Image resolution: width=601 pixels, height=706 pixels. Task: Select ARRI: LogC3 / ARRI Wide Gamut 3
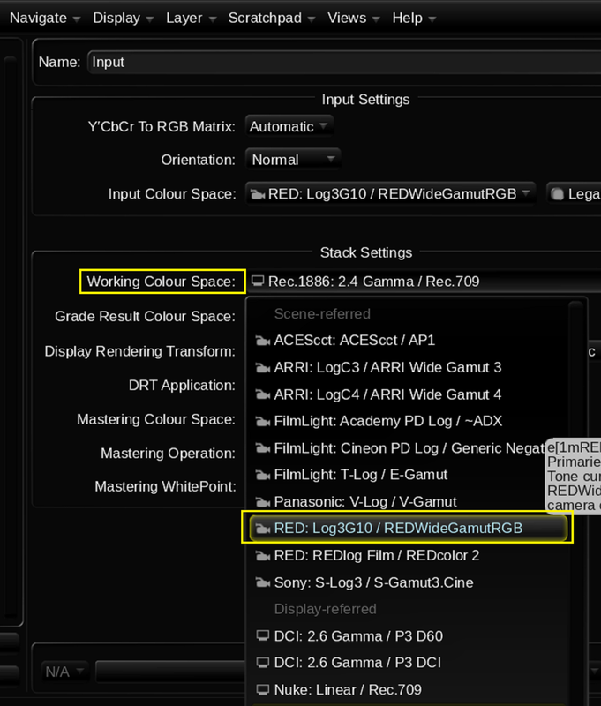pyautogui.click(x=409, y=367)
